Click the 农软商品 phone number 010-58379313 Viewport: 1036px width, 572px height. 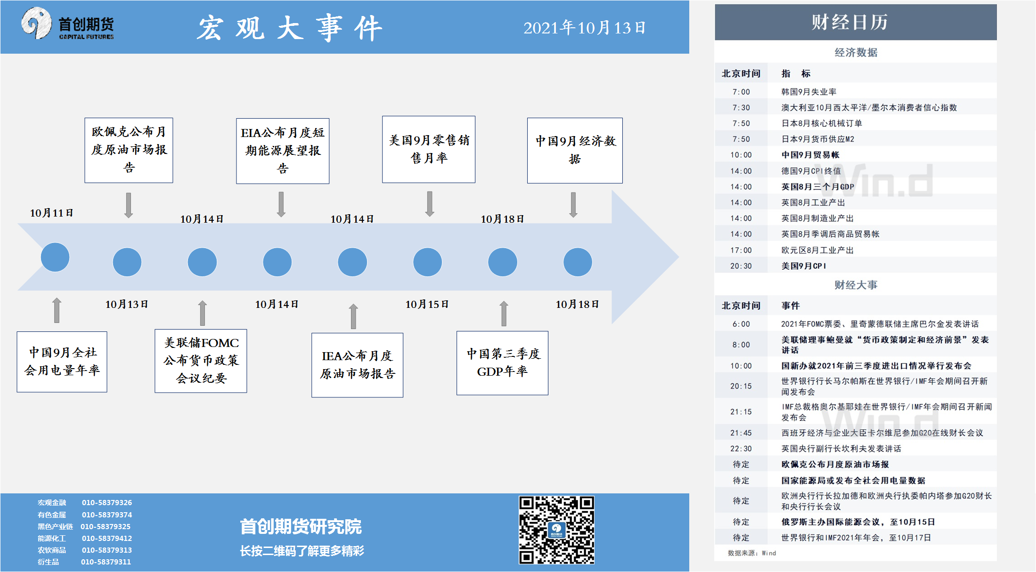point(107,550)
